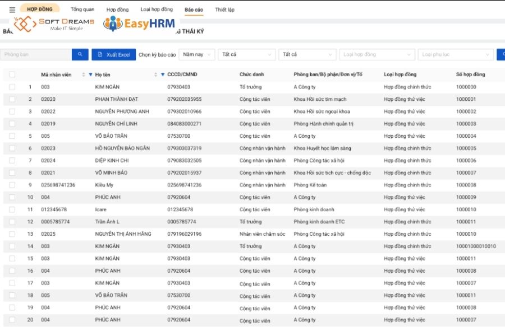Screen dimensions: 505x336
Task: Click the Soft Dreams logo
Action: click(x=54, y=24)
